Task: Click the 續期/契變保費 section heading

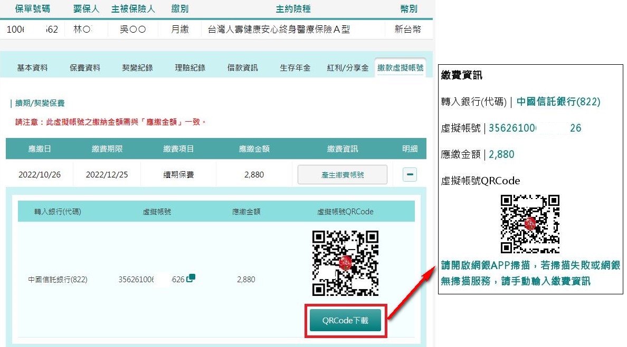Action: coord(40,103)
